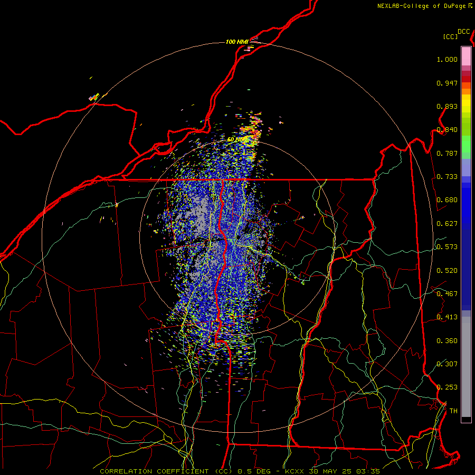
Task: Click the pink top segment of color bar
Action: [x=466, y=56]
